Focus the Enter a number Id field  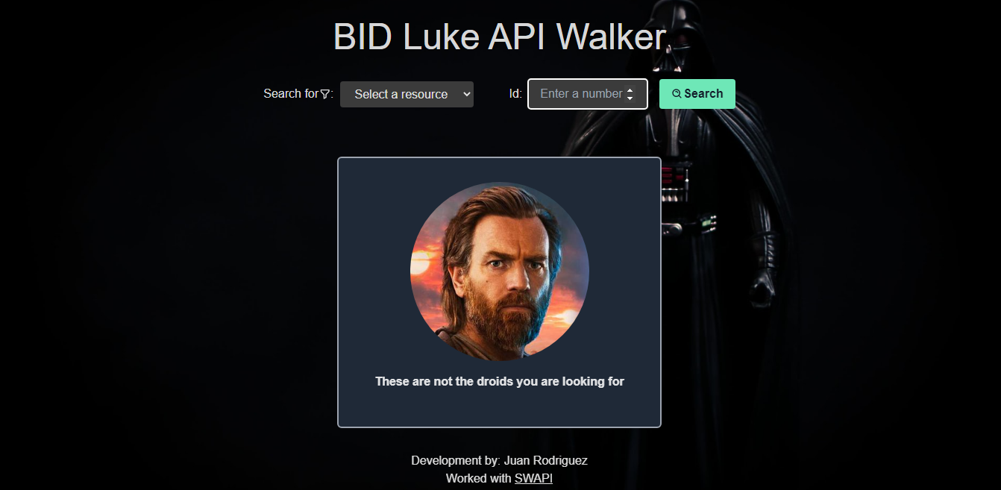[x=588, y=94]
